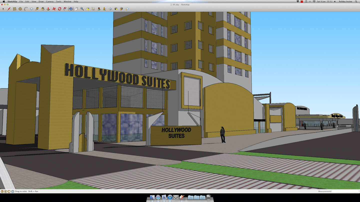Screen dimensions: 360x202
Task: Click the second-to-last yellow box toolbar icon
Action: point(121,9)
